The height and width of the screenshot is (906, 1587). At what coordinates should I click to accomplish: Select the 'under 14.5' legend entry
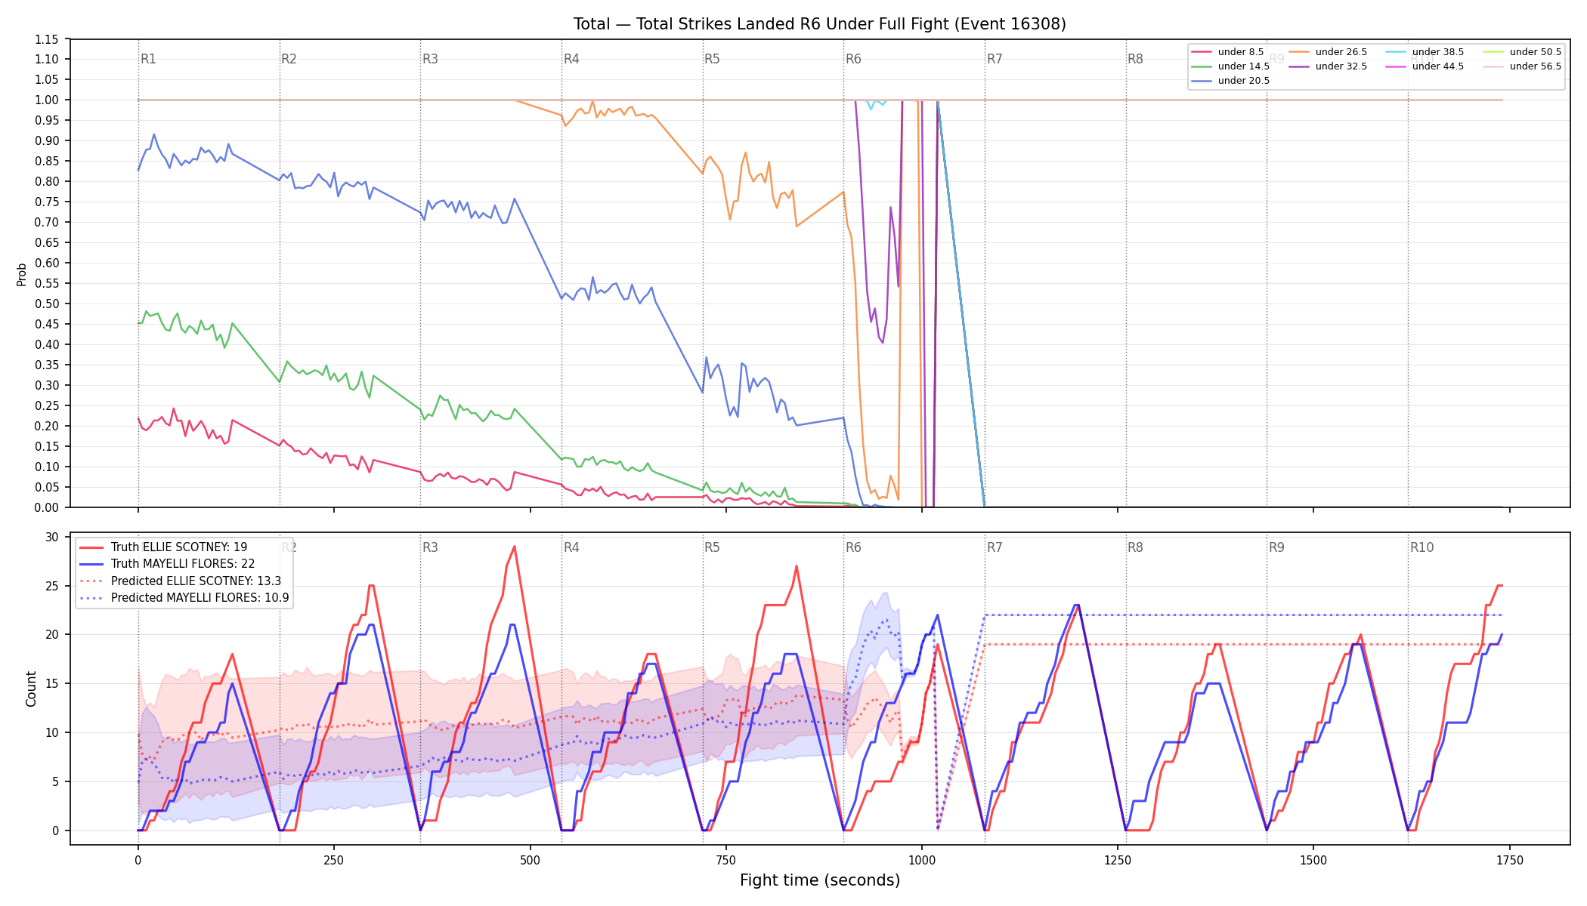point(1230,66)
